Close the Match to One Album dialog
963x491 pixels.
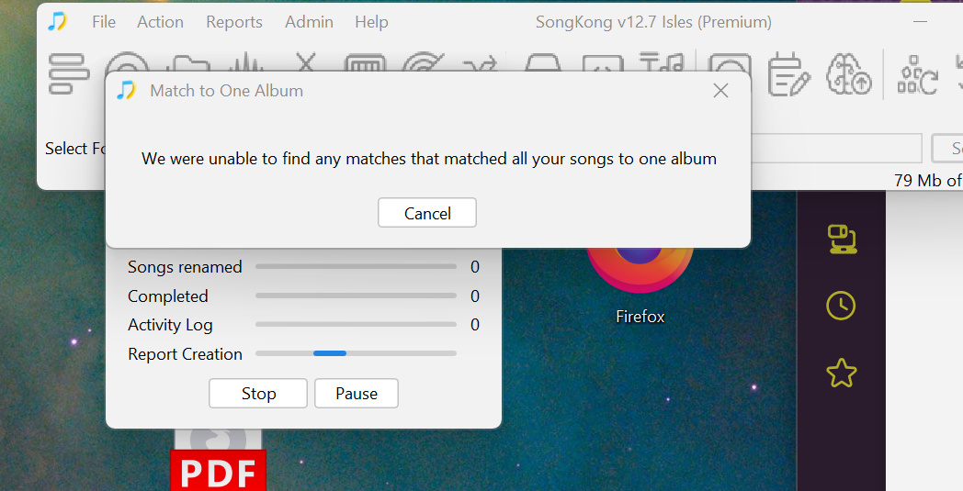coord(721,91)
